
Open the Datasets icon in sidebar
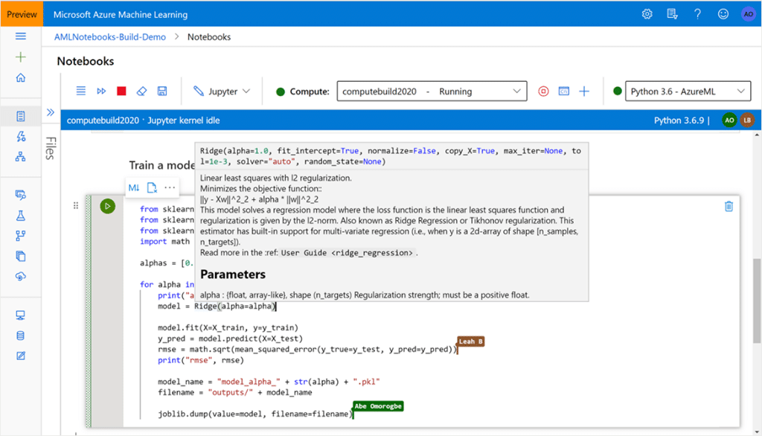tap(20, 195)
